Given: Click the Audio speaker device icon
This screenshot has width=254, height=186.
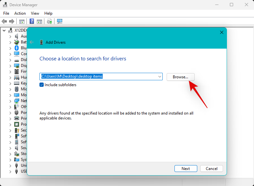Looking at the screenshot, I should [17, 36].
